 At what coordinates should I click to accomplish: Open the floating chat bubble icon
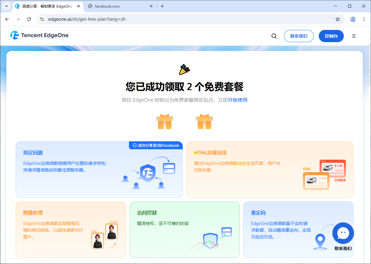point(343,233)
